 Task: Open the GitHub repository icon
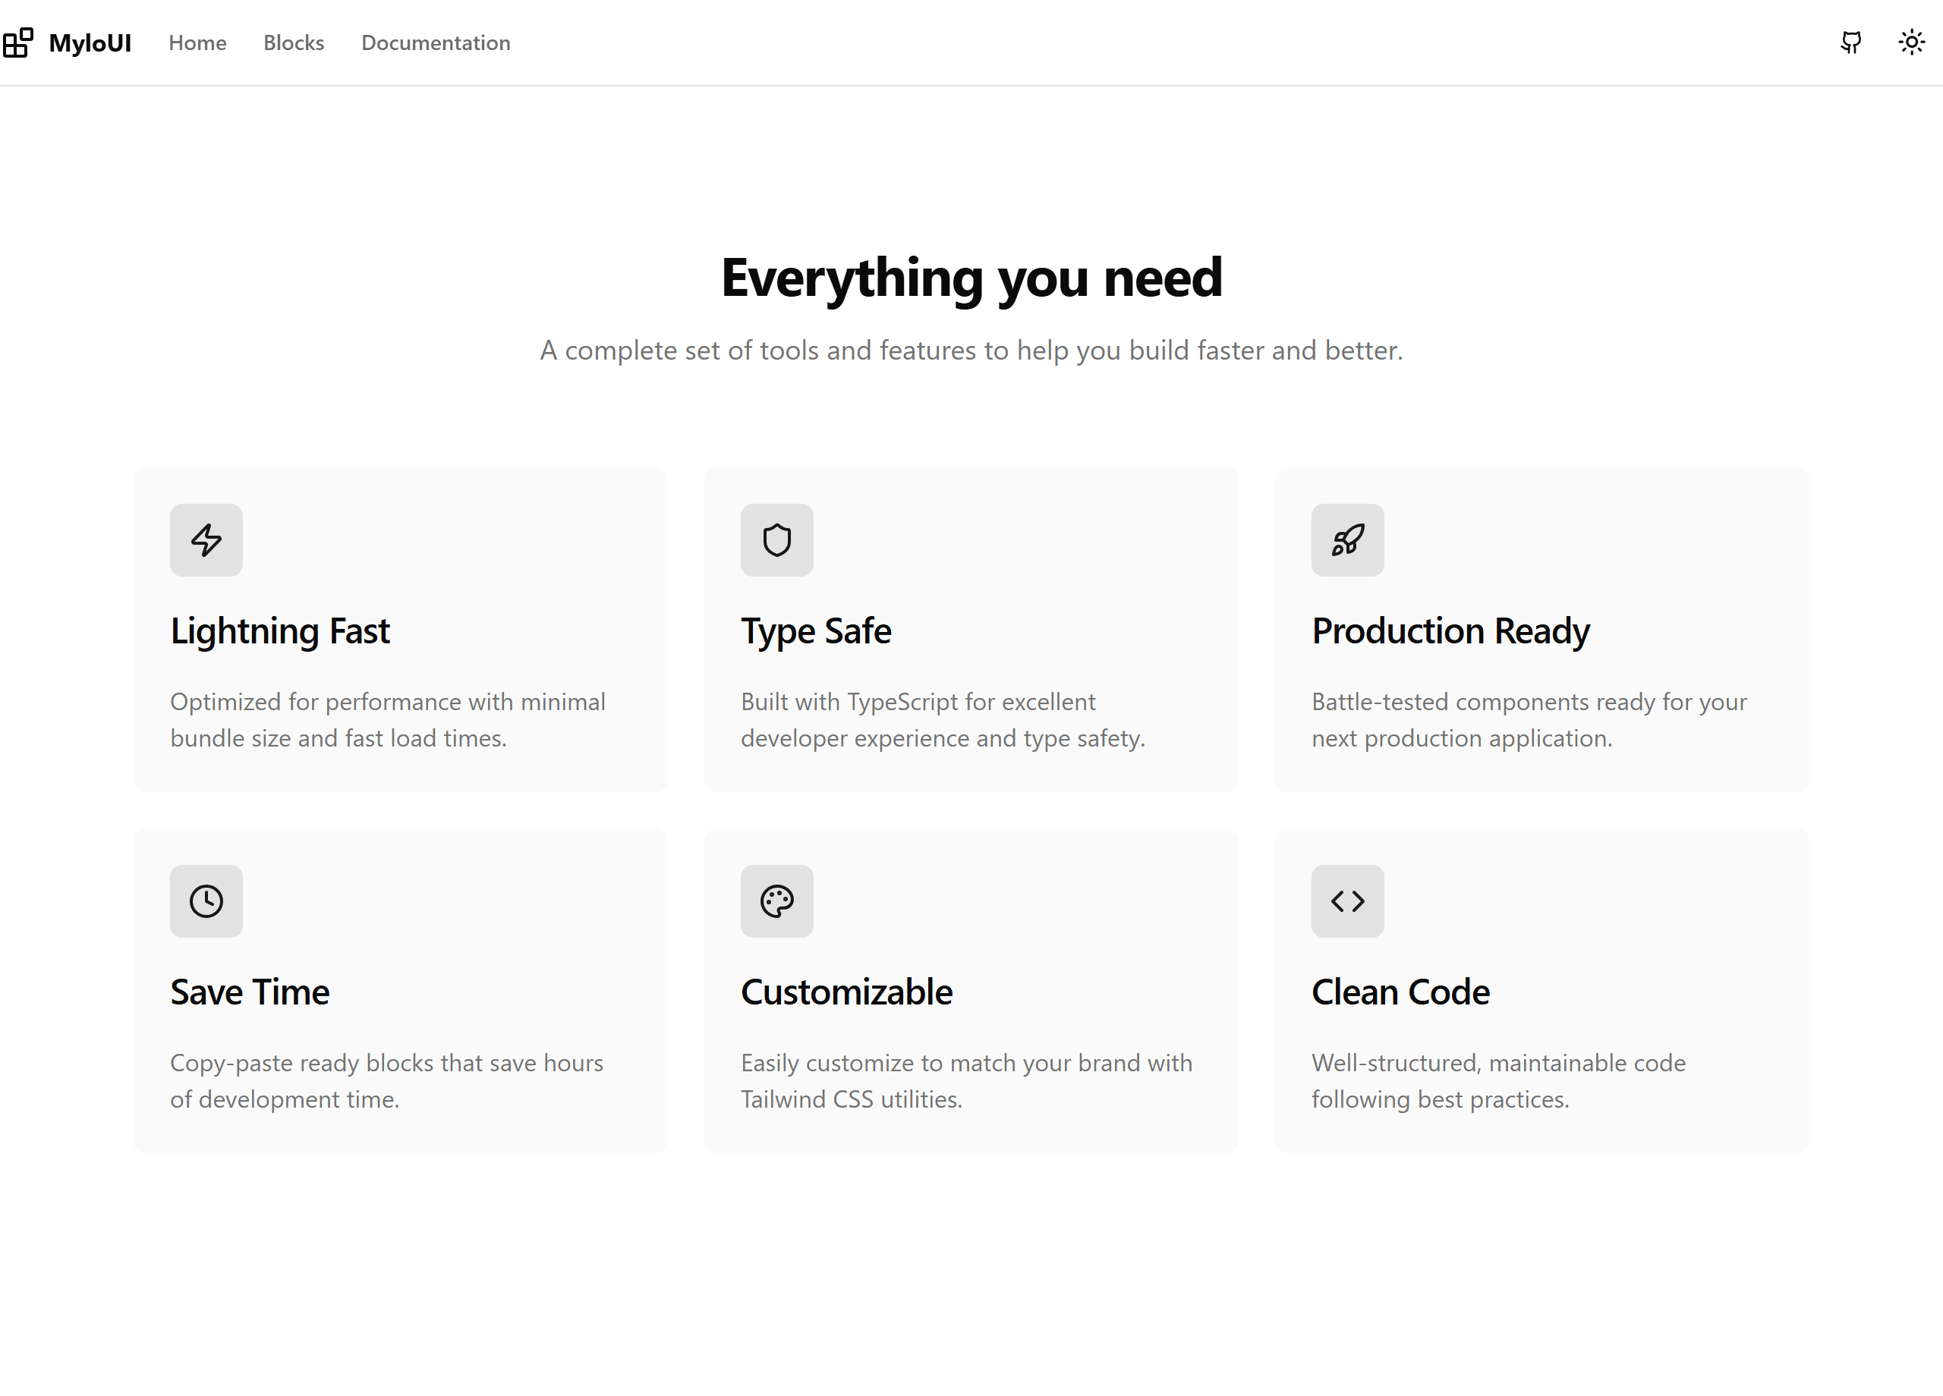(x=1850, y=42)
